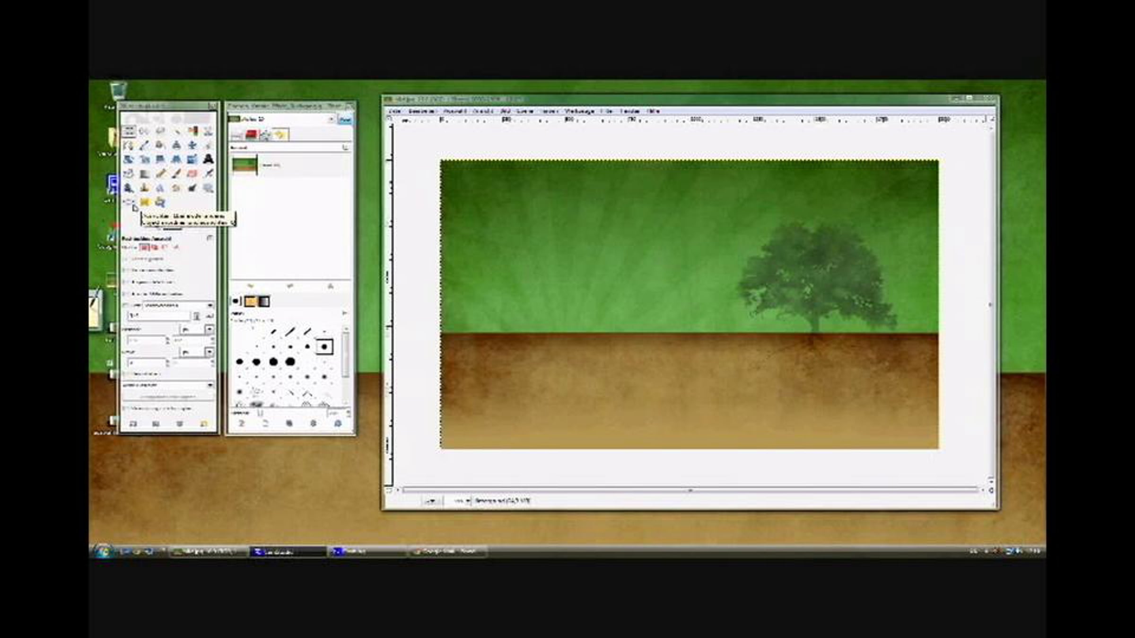The image size is (1135, 638).
Task: Switch to the Channels tab in dock
Action: click(252, 135)
